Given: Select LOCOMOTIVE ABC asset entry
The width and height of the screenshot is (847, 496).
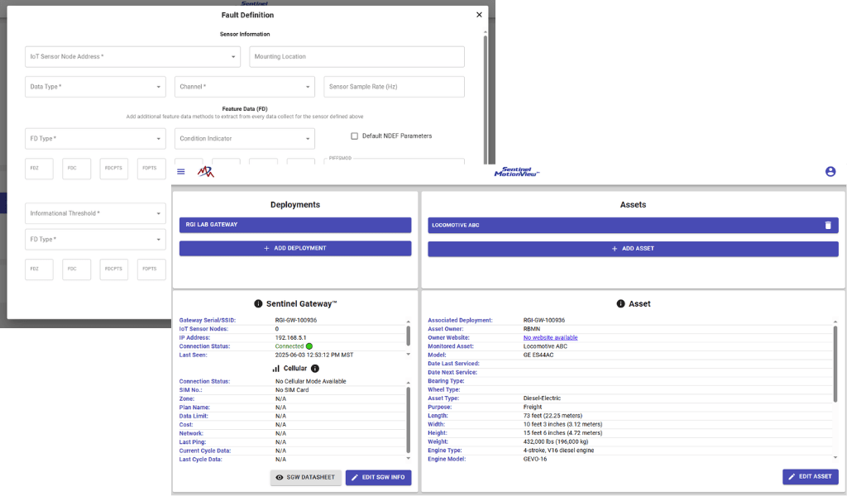Looking at the screenshot, I should (620, 225).
